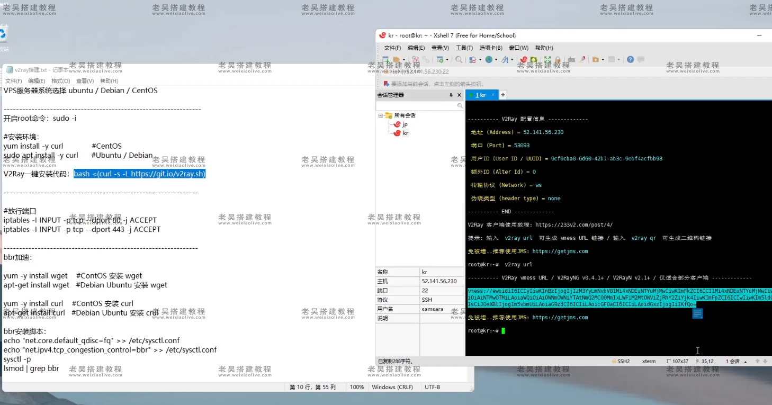This screenshot has width=772, height=405.
Task: Open the 工具(T) menu in Xshell
Action: 464,48
